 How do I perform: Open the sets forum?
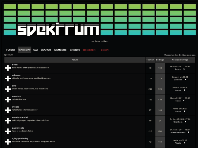coord(14,86)
